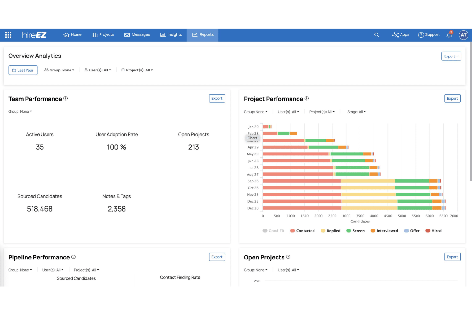The image size is (472, 315).
Task: Expand Pipeline Performance Group: None dropdown
Action: point(20,270)
